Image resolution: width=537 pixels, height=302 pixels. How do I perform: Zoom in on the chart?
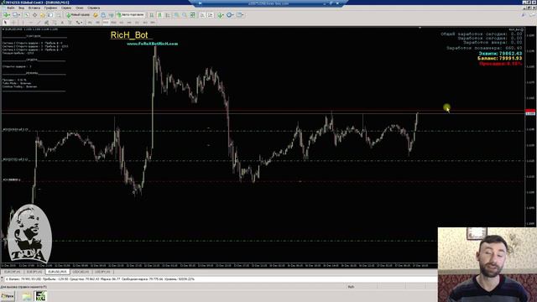[x=176, y=15]
